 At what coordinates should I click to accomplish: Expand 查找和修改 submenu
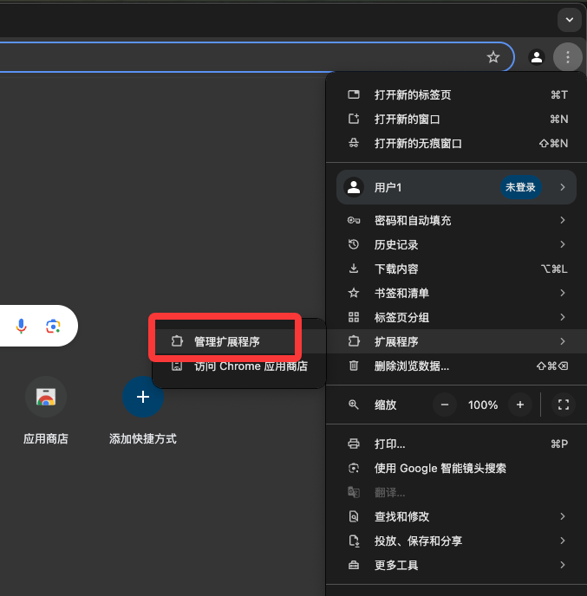click(x=457, y=516)
